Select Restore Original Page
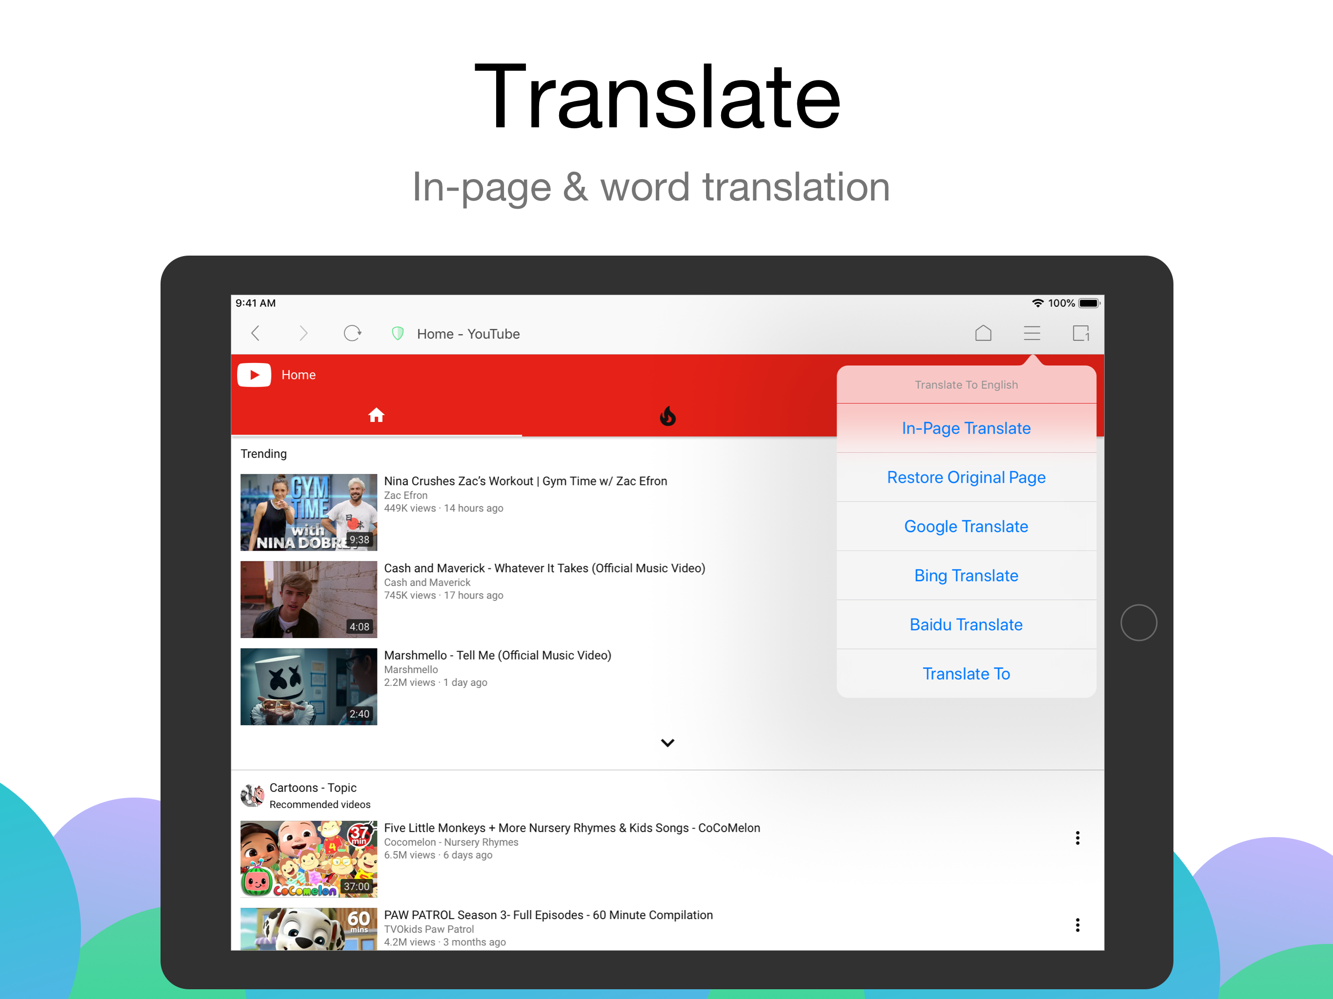The width and height of the screenshot is (1333, 999). click(966, 477)
